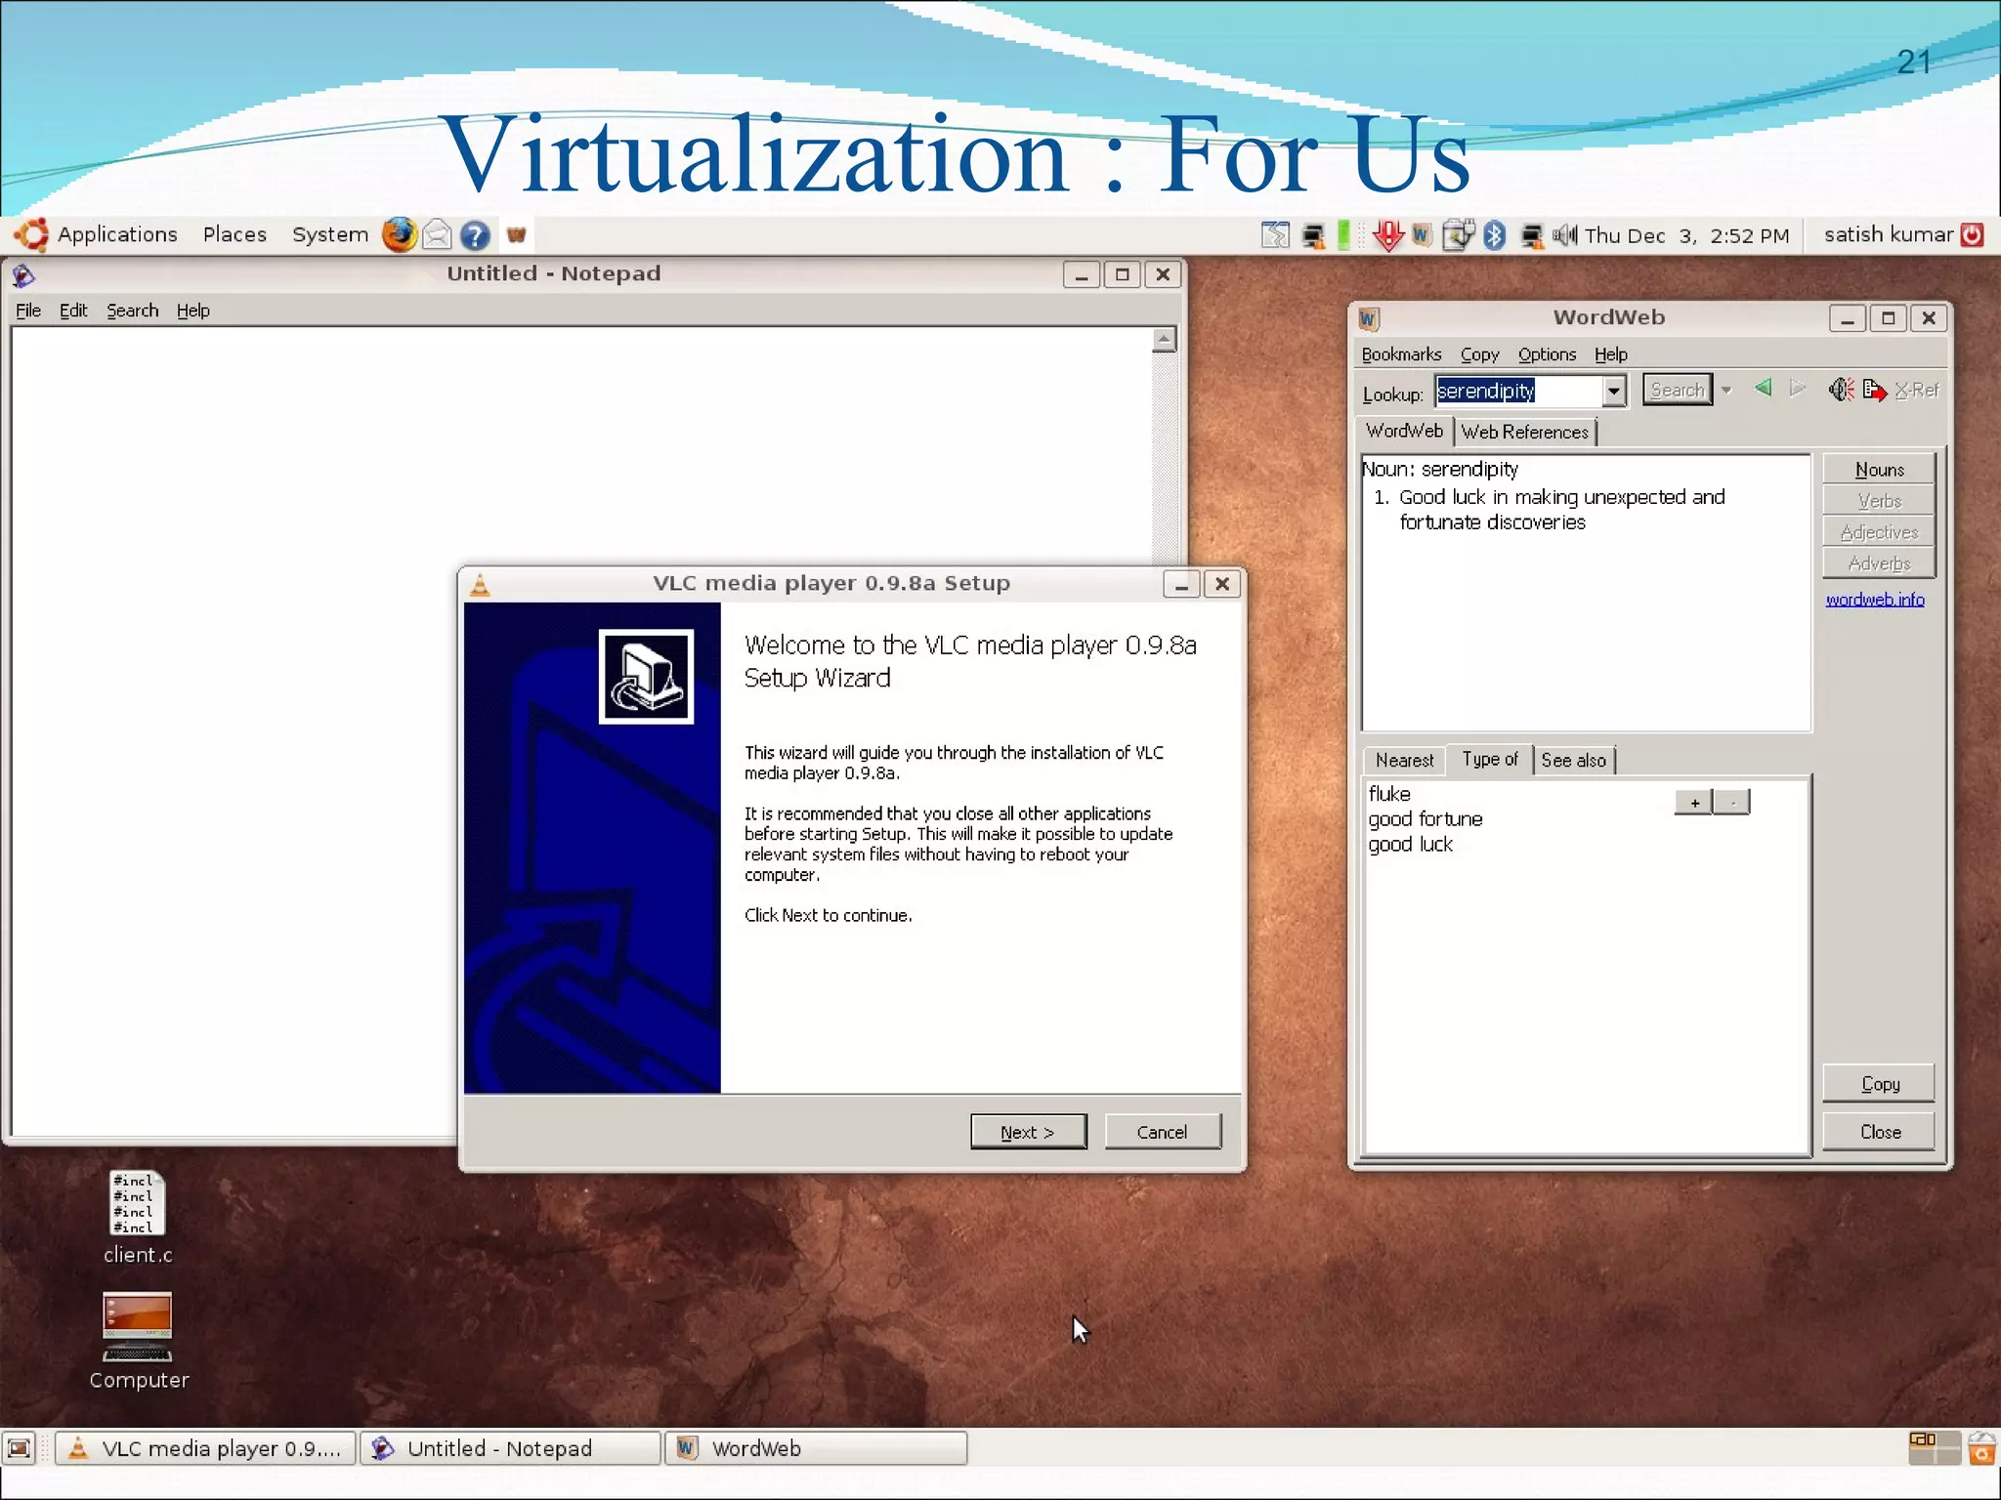
Task: Open the Applications menu
Action: 117,234
